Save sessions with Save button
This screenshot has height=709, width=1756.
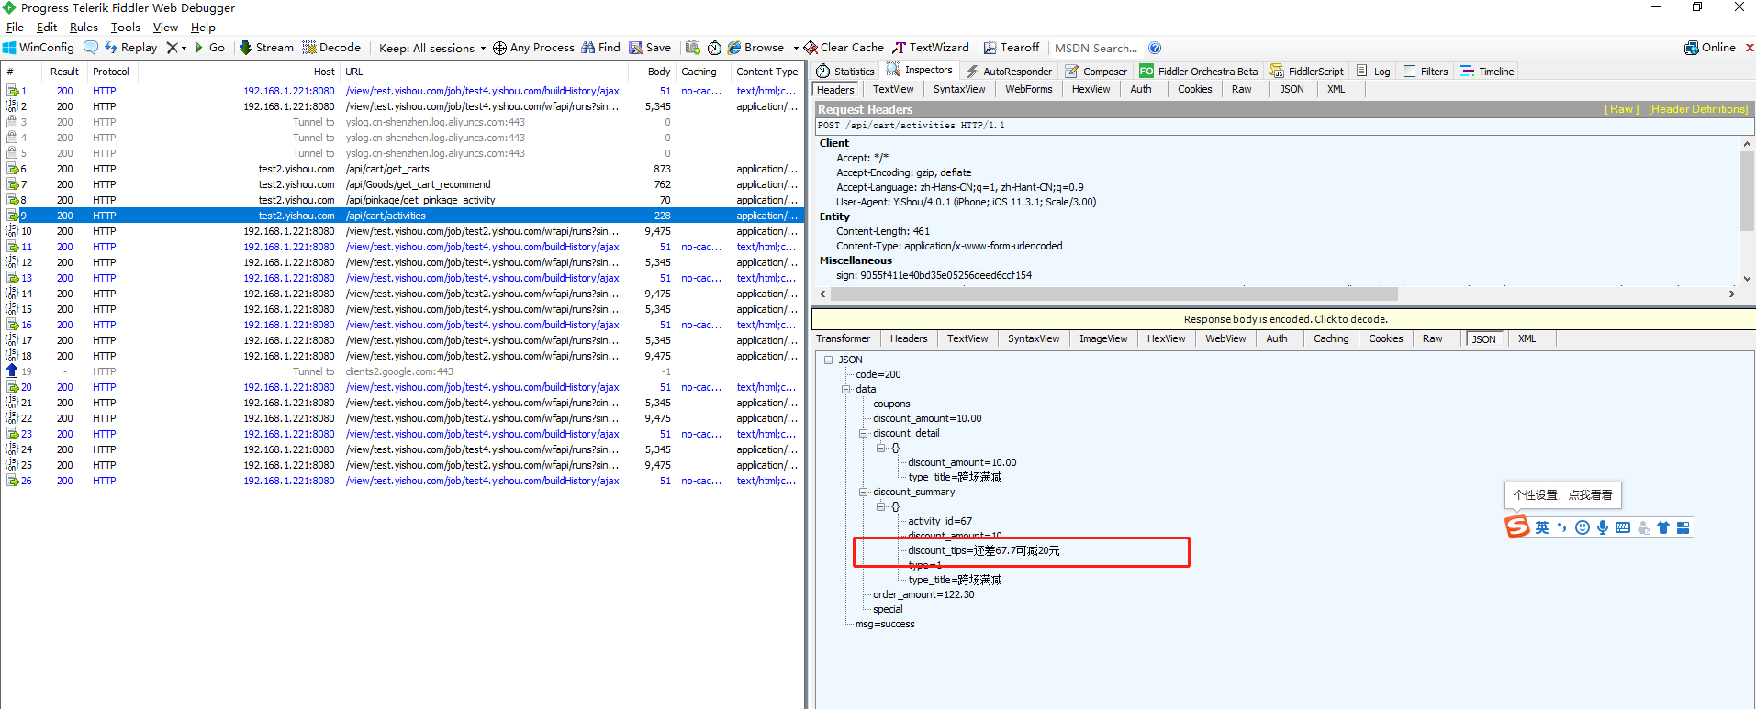(x=650, y=48)
